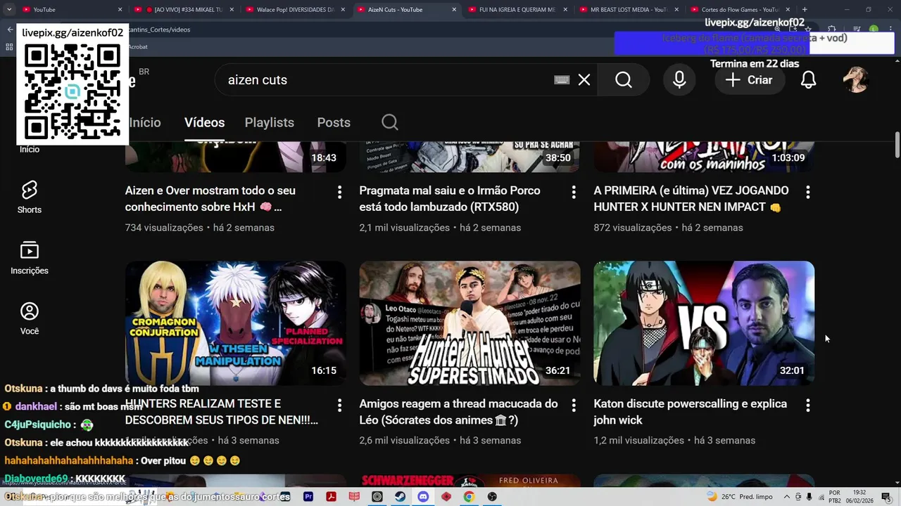Click the magnifying glass search button
Screen dimensions: 901x506
coord(624,80)
